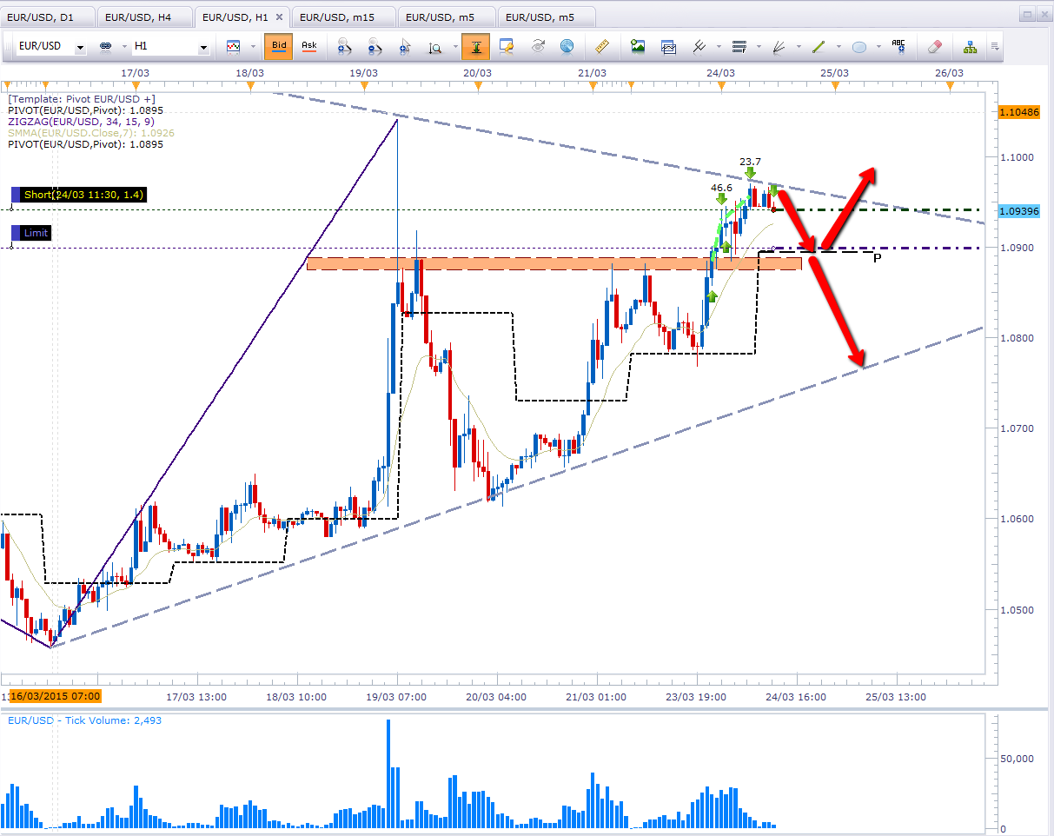Open the EUR/USD symbol dropdown
Image resolution: width=1054 pixels, height=836 pixels.
click(x=80, y=45)
